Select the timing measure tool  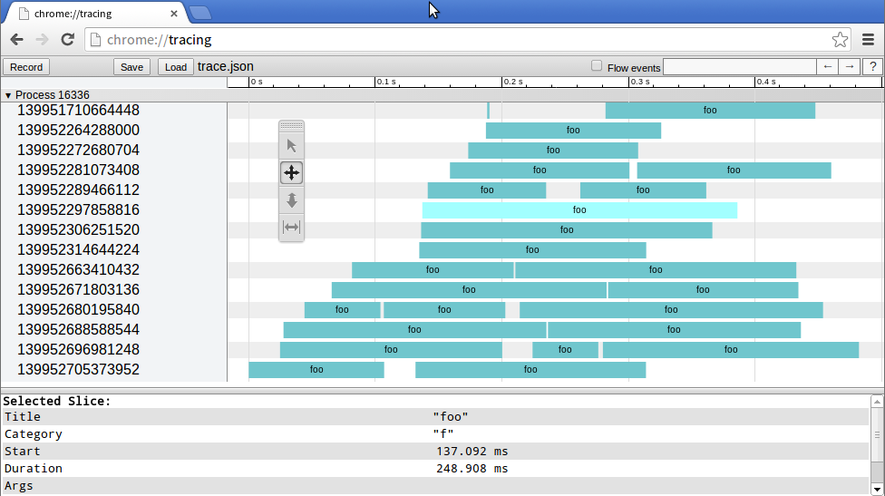point(291,228)
